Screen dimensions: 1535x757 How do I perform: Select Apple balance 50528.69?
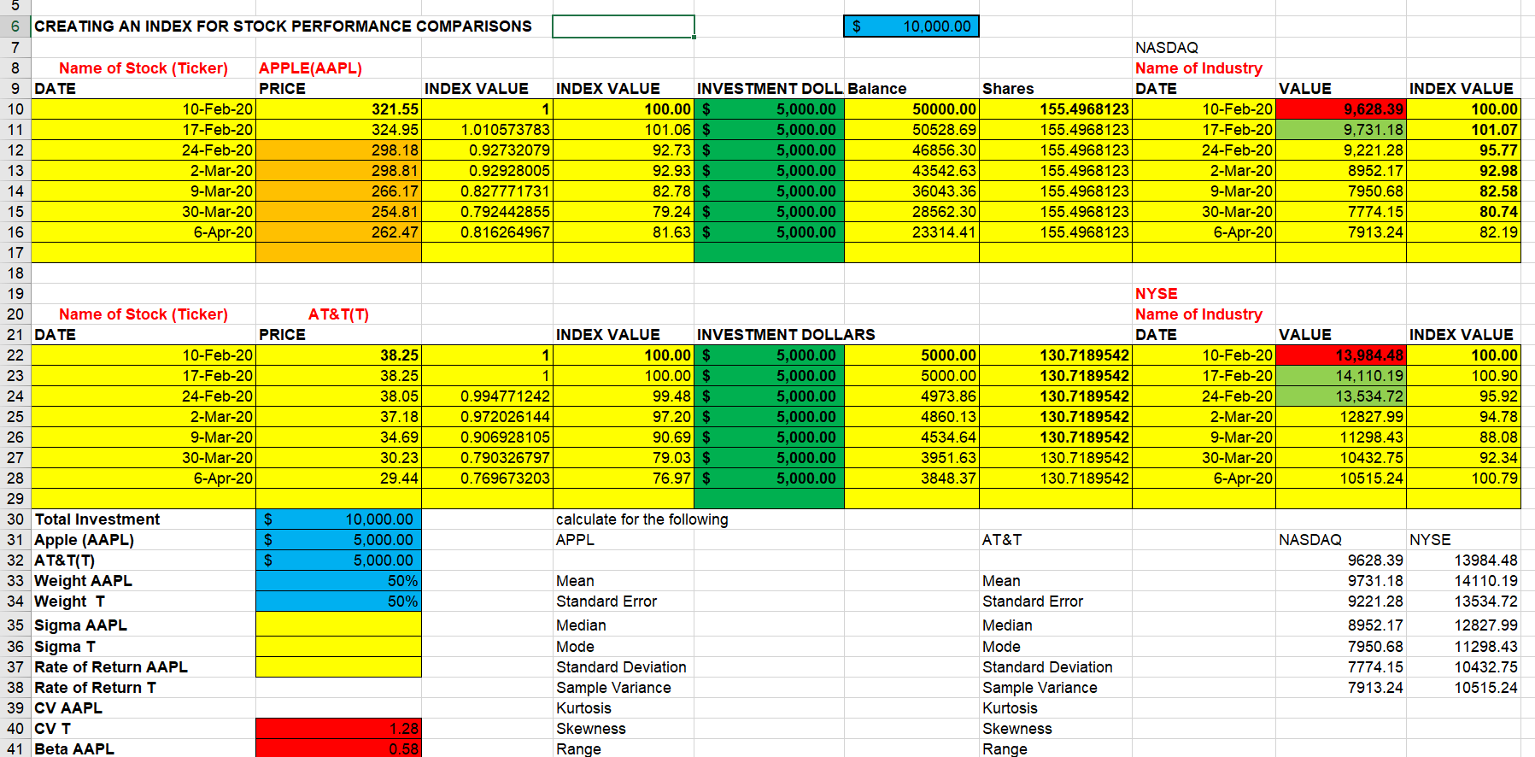coord(911,130)
